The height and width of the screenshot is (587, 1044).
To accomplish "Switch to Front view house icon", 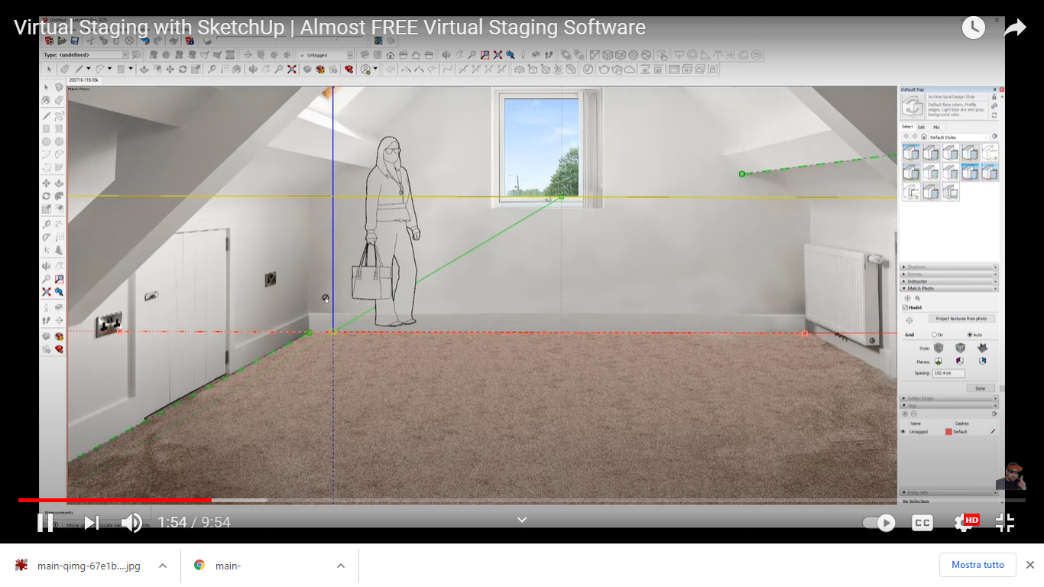I will click(391, 55).
